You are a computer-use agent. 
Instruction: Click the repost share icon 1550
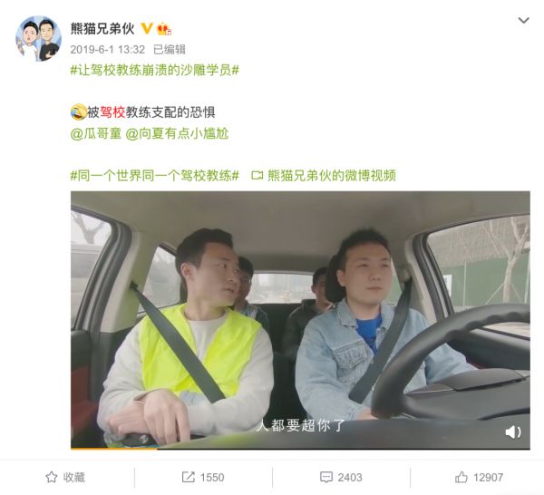(189, 477)
